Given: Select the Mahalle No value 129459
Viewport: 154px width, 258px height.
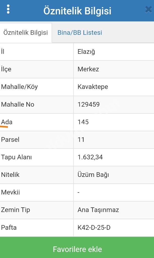Looking at the screenshot, I should tap(89, 105).
